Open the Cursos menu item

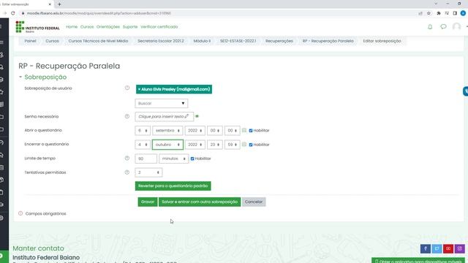[87, 27]
